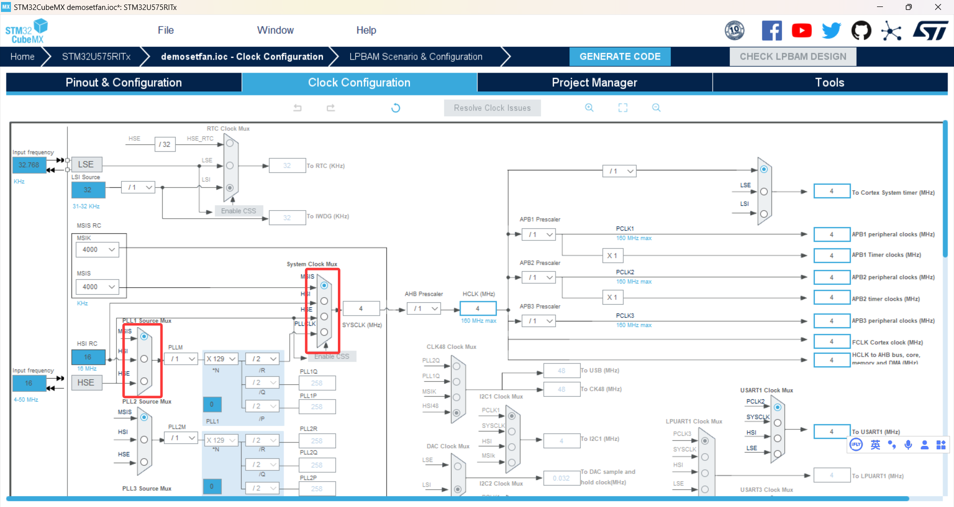This screenshot has width=954, height=507.
Task: Select HSE in System Clock Mux
Action: pos(324,317)
